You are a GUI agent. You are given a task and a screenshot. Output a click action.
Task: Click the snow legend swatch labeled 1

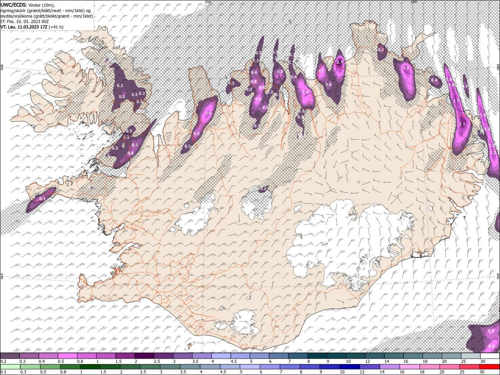105,356
